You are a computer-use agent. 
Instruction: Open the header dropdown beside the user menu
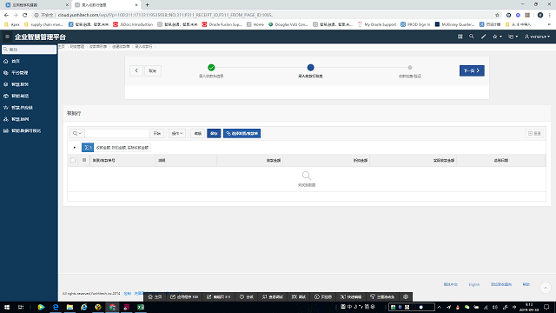[513, 37]
